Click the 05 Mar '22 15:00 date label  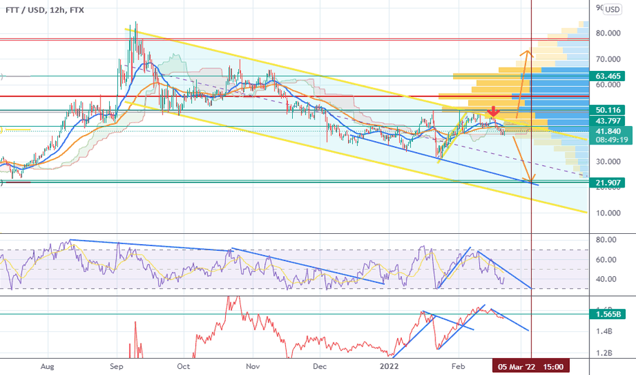[x=530, y=367]
